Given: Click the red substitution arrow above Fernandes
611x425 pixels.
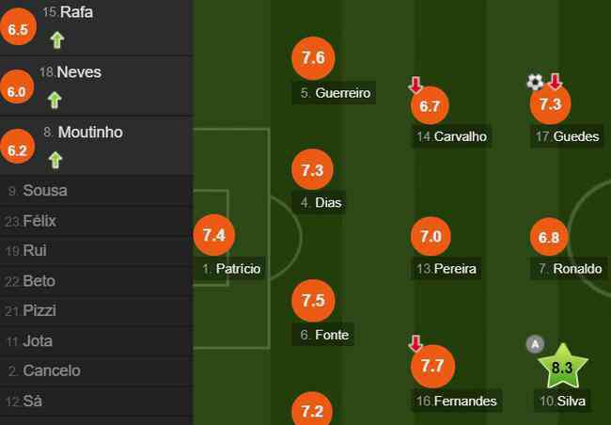Looking at the screenshot, I should pos(415,343).
